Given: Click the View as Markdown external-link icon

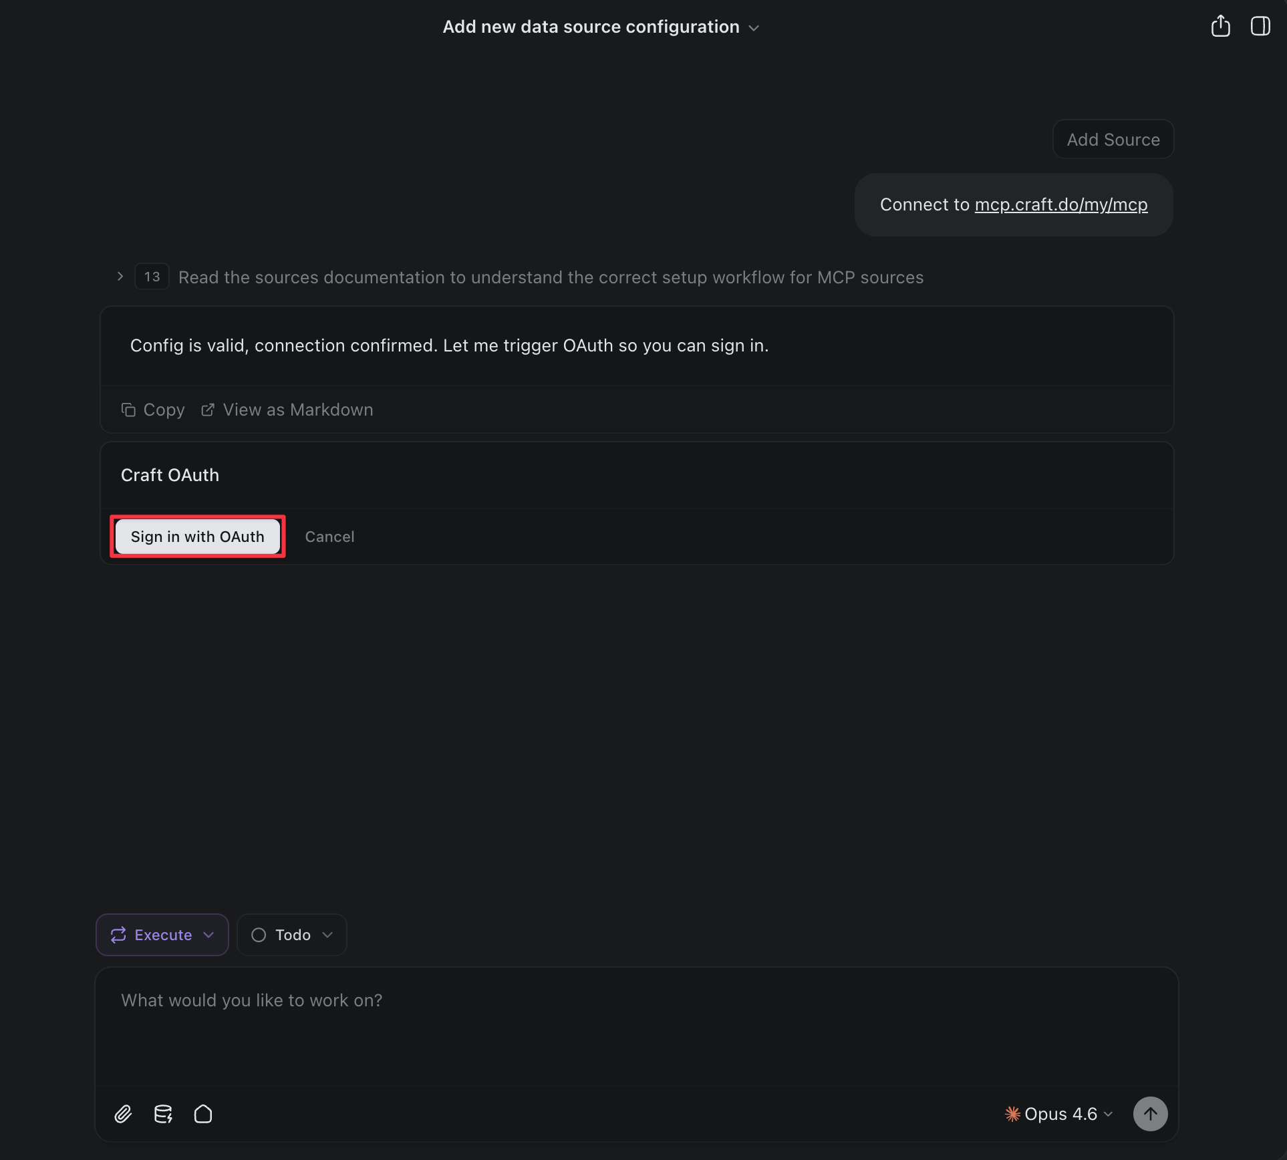Looking at the screenshot, I should tap(207, 410).
